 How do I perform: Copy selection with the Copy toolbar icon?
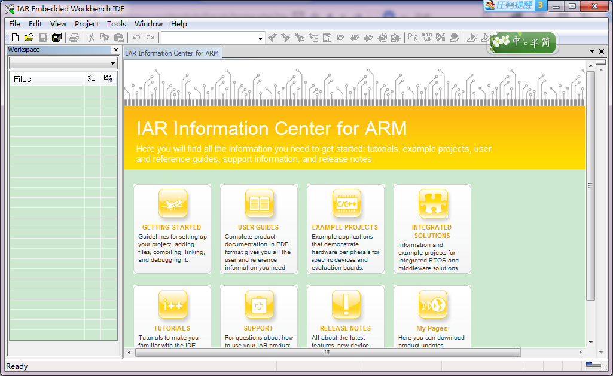pyautogui.click(x=105, y=38)
